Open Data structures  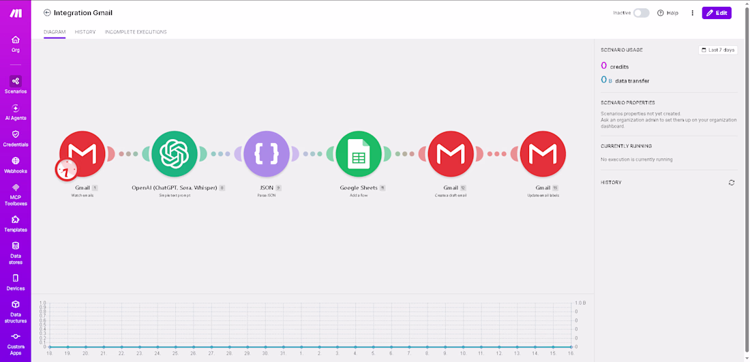(x=15, y=312)
